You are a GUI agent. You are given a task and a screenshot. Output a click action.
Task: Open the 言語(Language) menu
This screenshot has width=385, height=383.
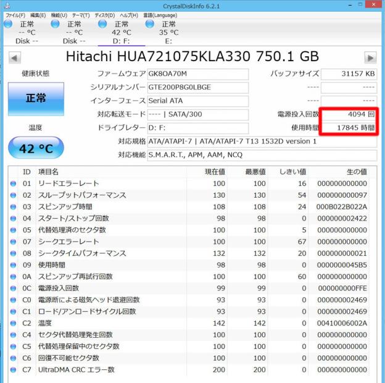click(x=160, y=15)
